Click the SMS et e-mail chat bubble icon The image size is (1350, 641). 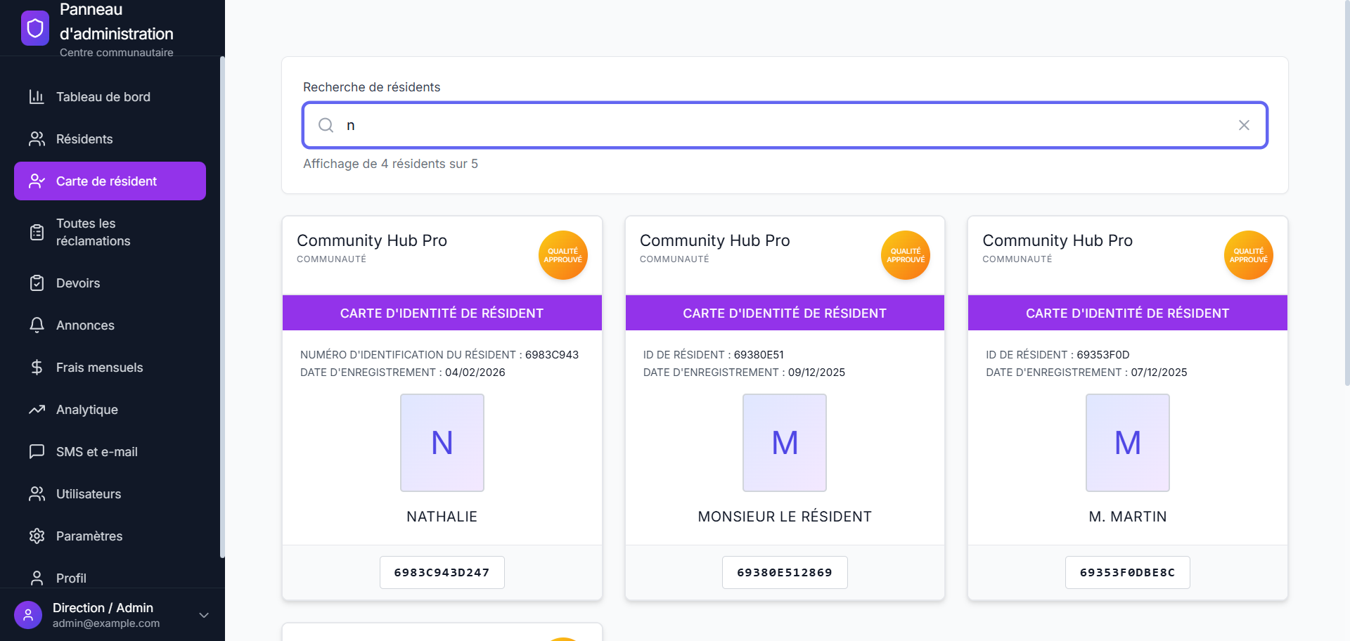37,451
